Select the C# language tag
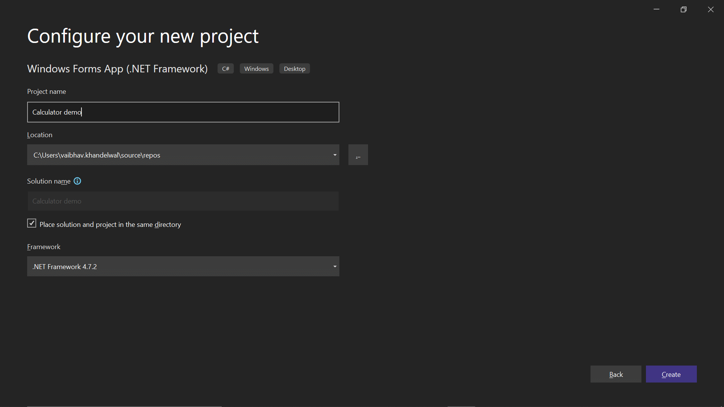Image resolution: width=724 pixels, height=407 pixels. click(225, 69)
